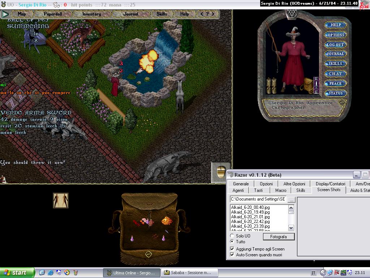Image resolution: width=370 pixels, height=278 pixels.
Task: Click the screenshot folder path field
Action: click(258, 199)
